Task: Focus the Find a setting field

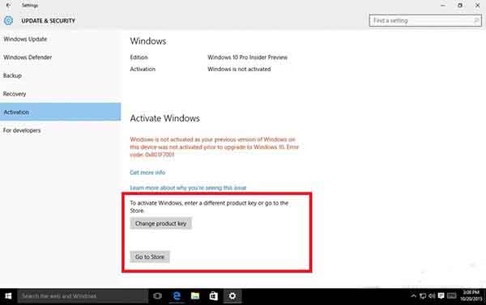Action: [x=425, y=20]
